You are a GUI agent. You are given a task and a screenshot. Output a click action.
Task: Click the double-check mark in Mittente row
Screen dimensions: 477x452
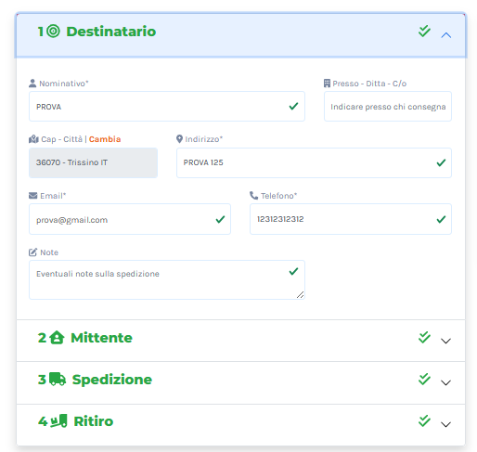[x=424, y=338]
